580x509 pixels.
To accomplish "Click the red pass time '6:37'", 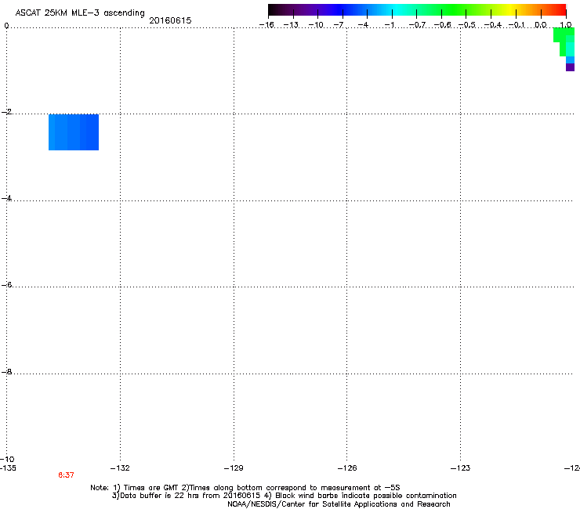I will coord(66,475).
